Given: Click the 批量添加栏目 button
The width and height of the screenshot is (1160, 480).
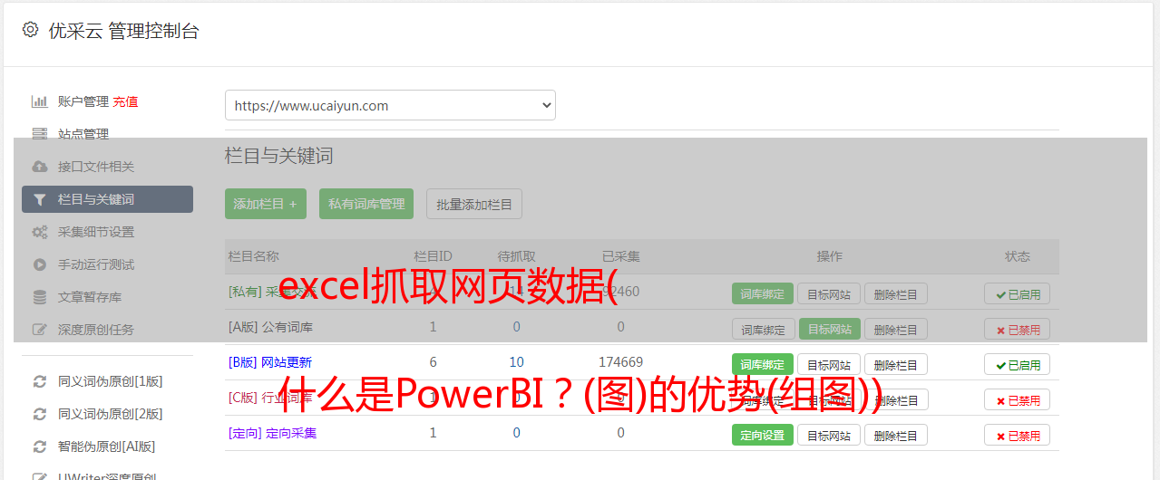Looking at the screenshot, I should coord(474,204).
